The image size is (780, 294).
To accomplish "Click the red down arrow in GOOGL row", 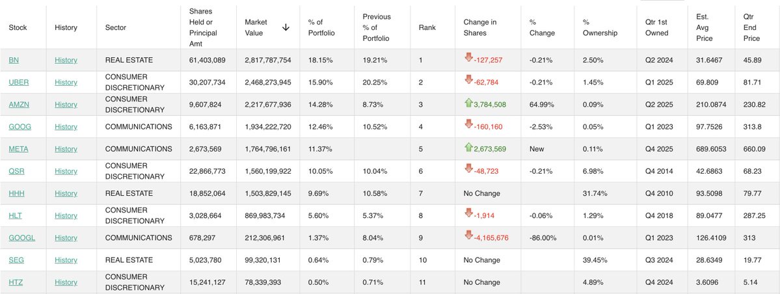I will [468, 236].
